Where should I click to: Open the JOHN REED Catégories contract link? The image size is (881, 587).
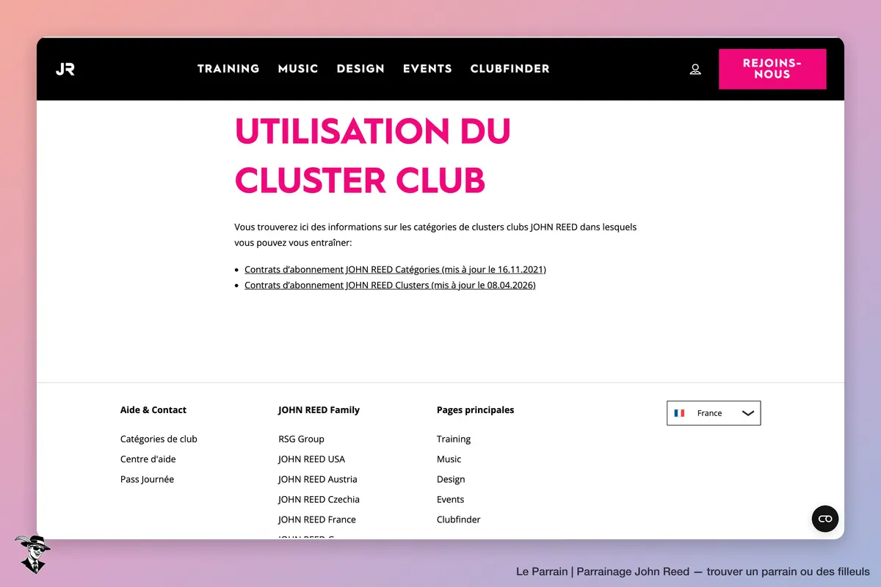(395, 269)
